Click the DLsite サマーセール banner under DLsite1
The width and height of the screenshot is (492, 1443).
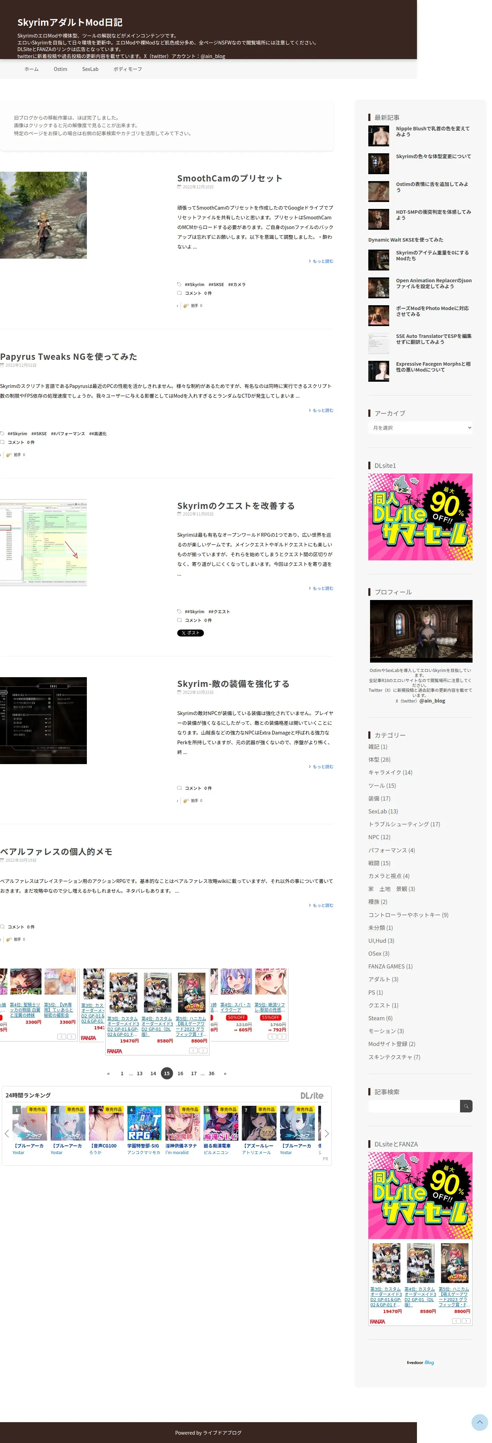pos(420,517)
